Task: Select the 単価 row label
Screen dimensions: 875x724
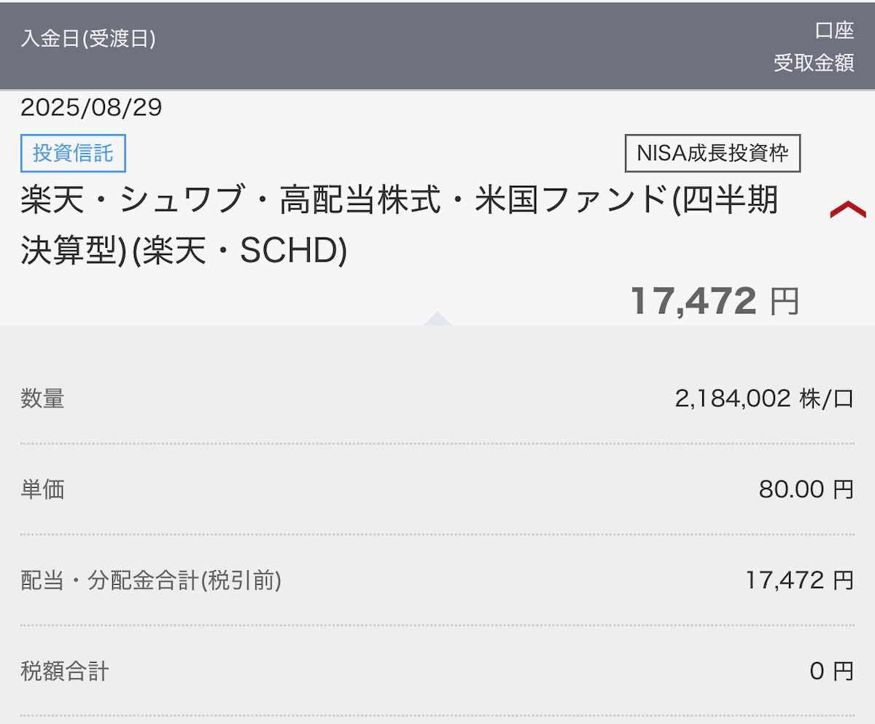Action: coord(42,489)
